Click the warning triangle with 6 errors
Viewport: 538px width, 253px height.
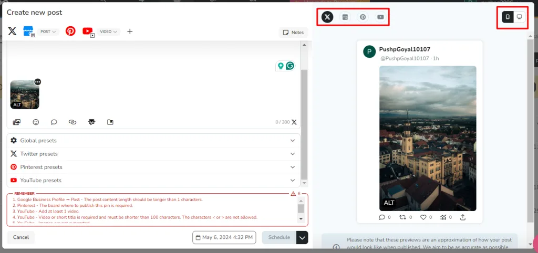pyautogui.click(x=293, y=194)
